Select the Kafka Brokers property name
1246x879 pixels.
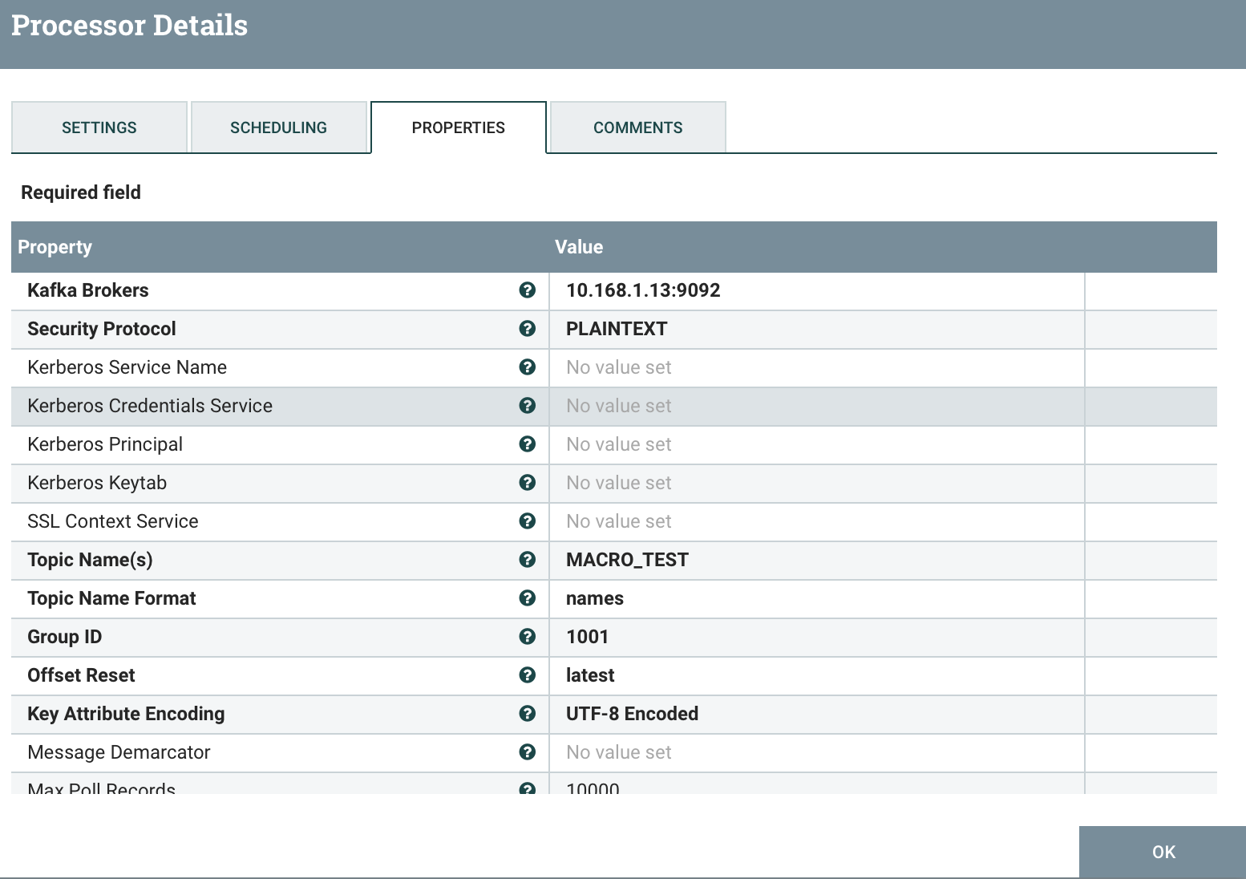pos(88,290)
